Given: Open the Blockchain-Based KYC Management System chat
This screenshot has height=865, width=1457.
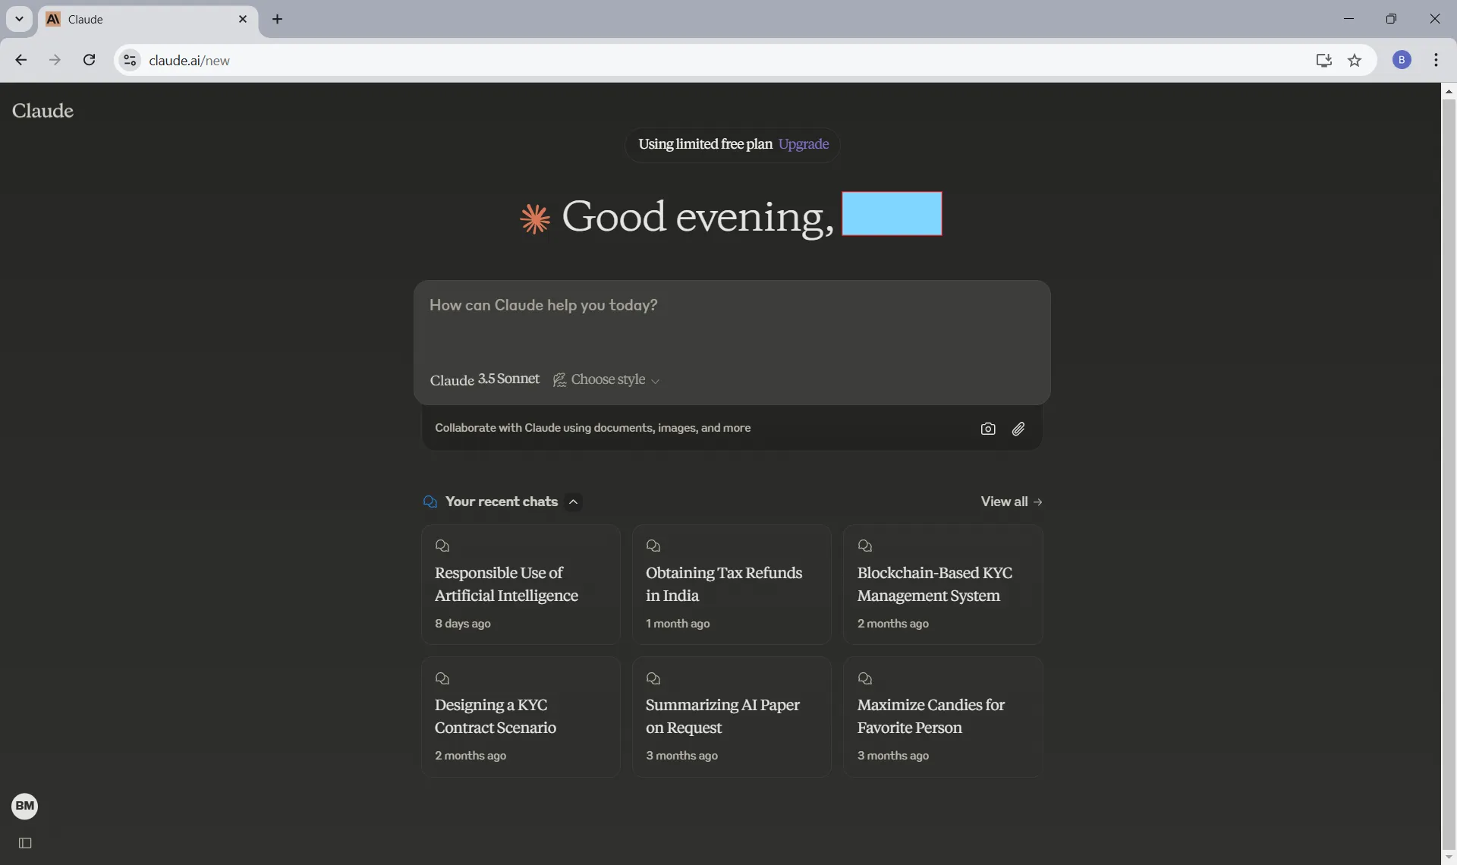Looking at the screenshot, I should coord(942,584).
